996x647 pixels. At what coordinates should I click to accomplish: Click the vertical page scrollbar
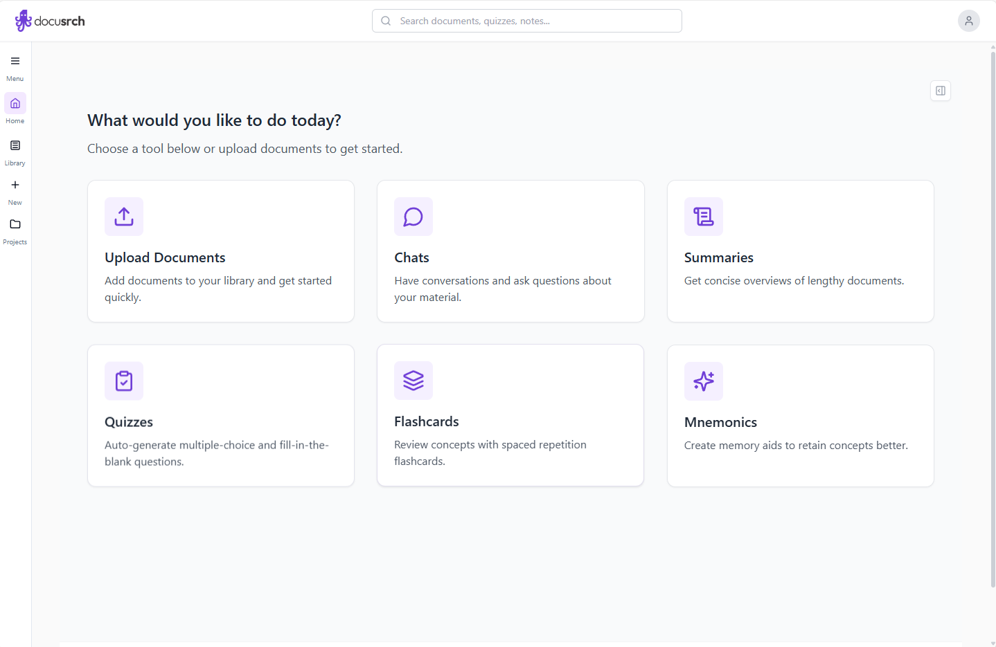pos(992,318)
